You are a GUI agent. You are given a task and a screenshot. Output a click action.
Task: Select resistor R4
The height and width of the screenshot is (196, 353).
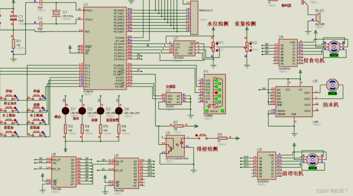[x=82, y=129]
